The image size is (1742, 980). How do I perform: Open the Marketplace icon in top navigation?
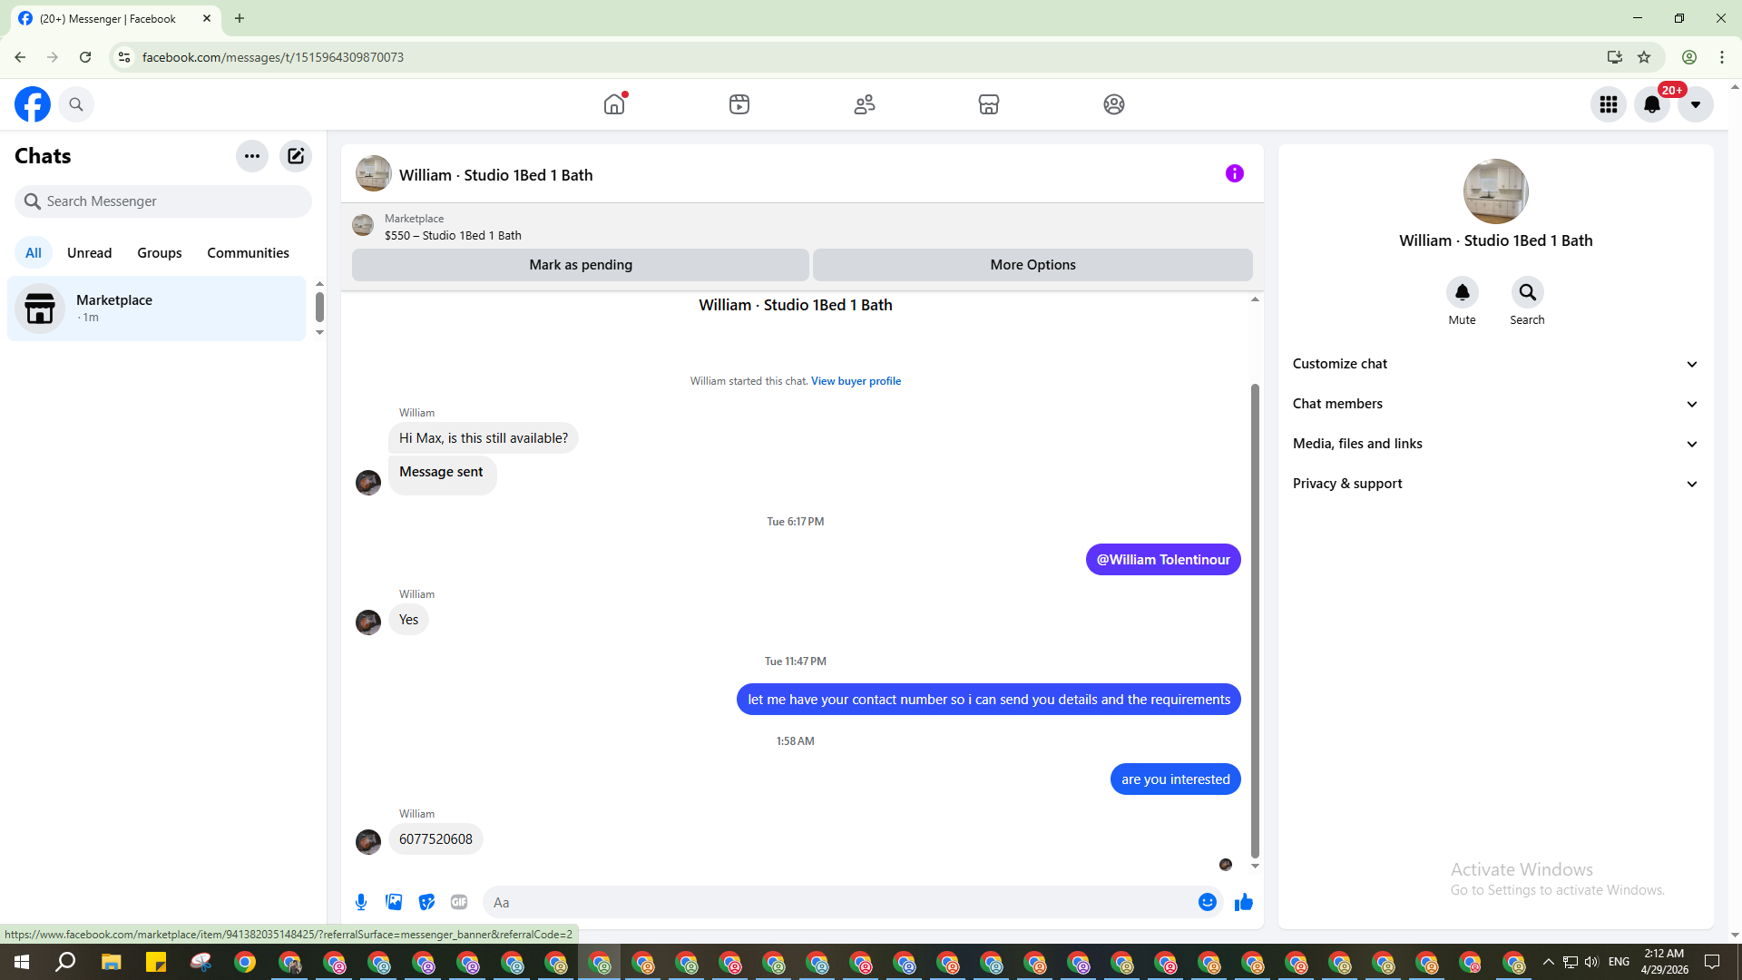(988, 104)
